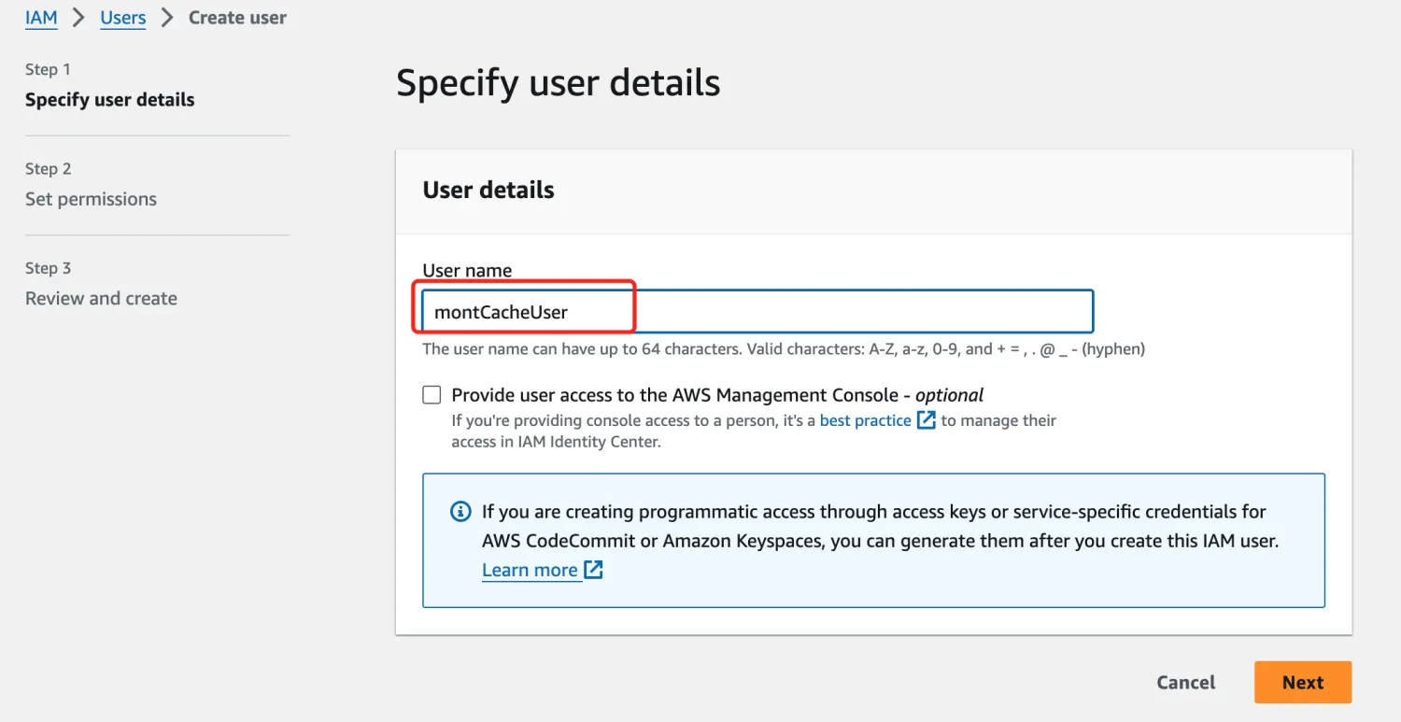The width and height of the screenshot is (1401, 722).
Task: Proceed with the orange Next button
Action: coord(1303,683)
